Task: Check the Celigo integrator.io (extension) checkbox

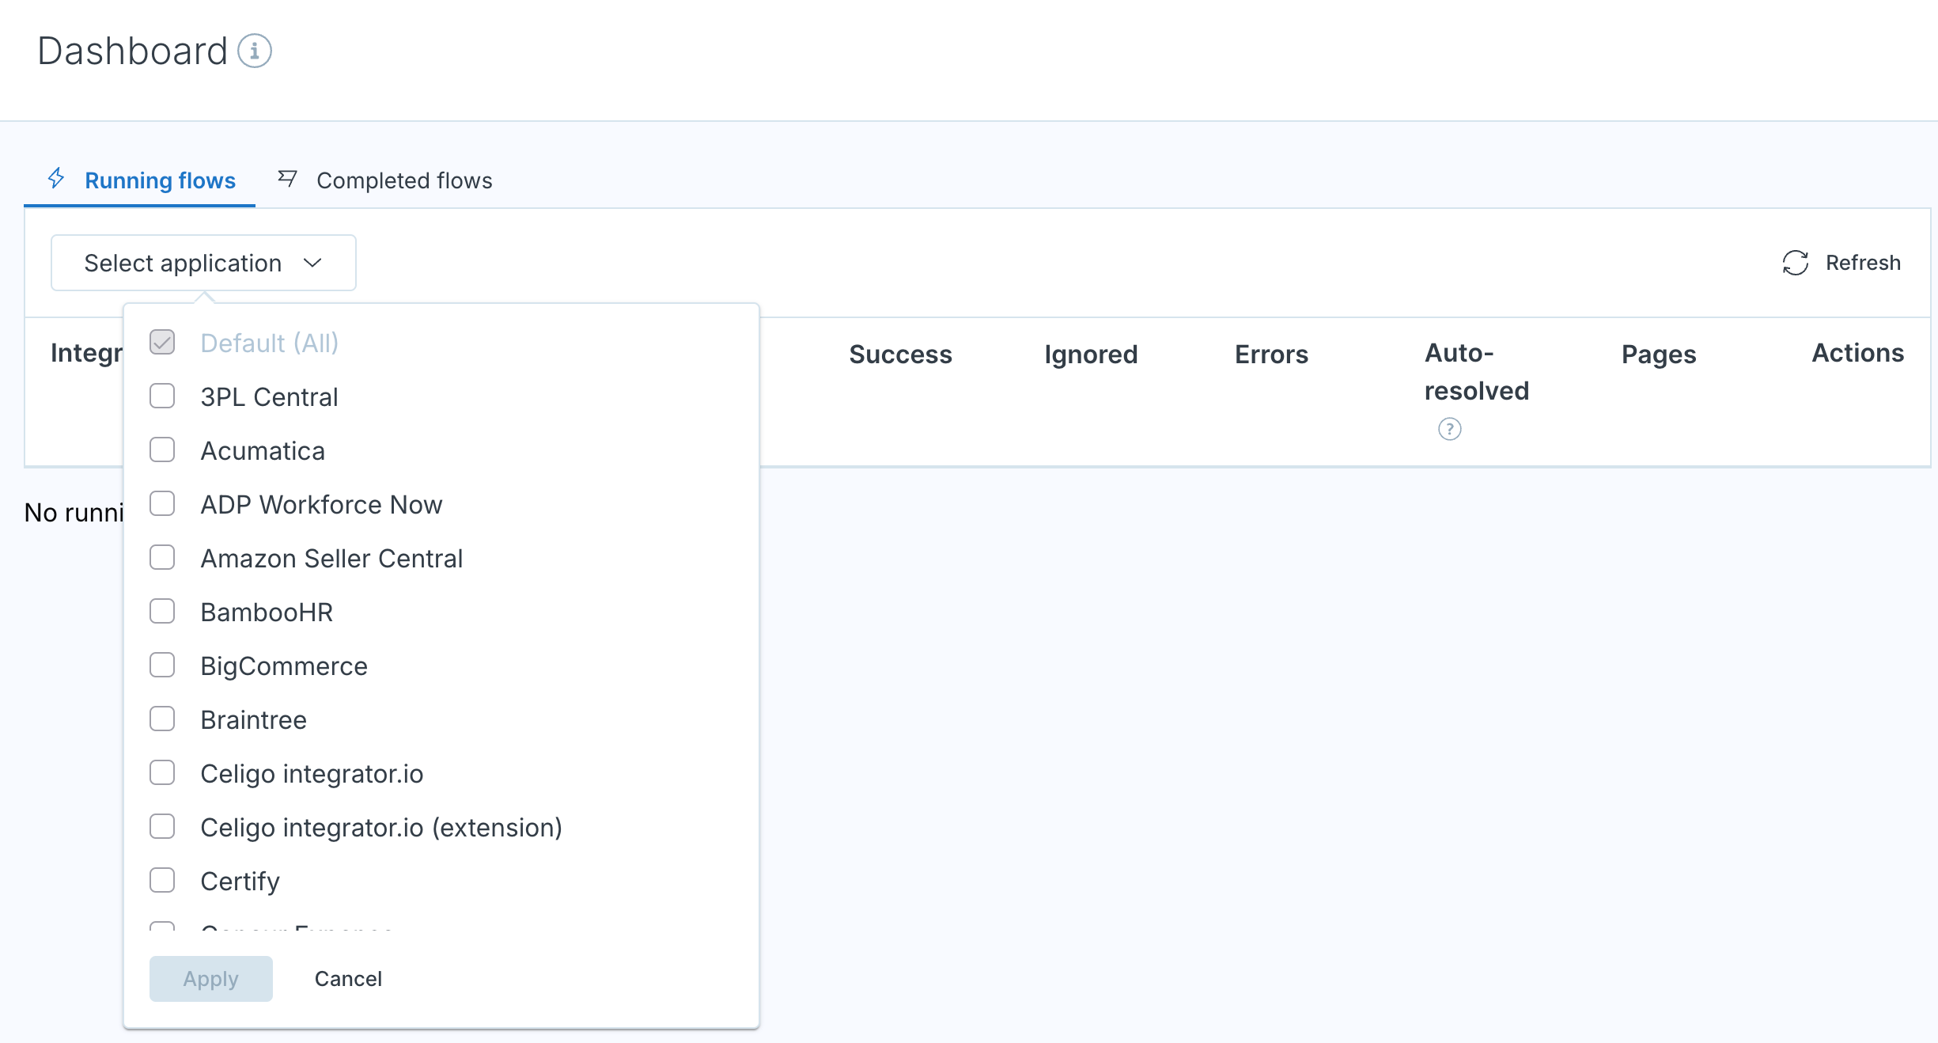Action: (162, 827)
